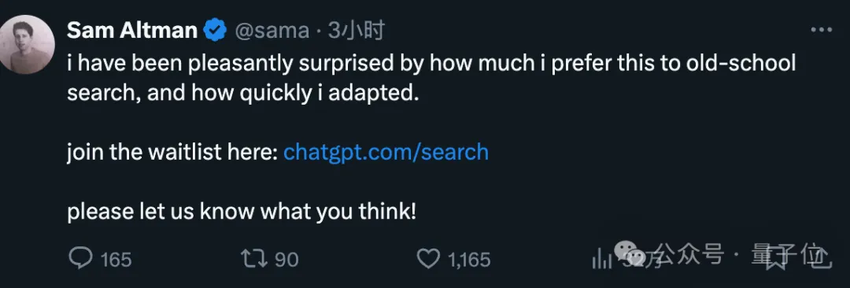The image size is (850, 288).
Task: Click the "please let us know" line
Action: 242,212
